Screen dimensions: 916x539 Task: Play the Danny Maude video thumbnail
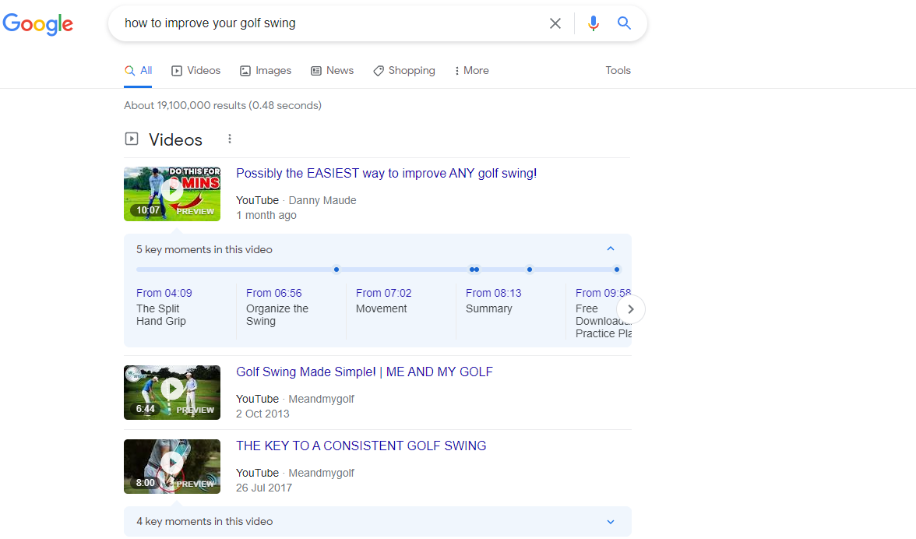click(x=172, y=194)
